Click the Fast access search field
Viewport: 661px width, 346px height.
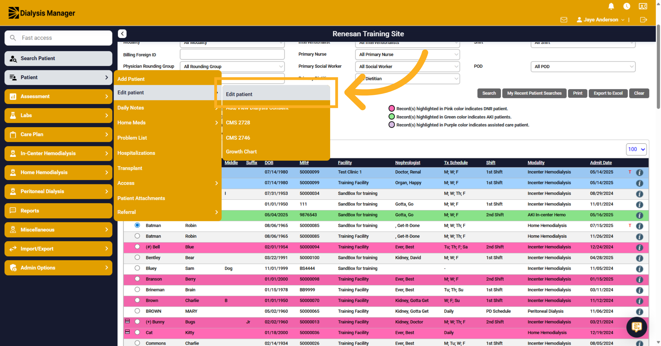[58, 38]
